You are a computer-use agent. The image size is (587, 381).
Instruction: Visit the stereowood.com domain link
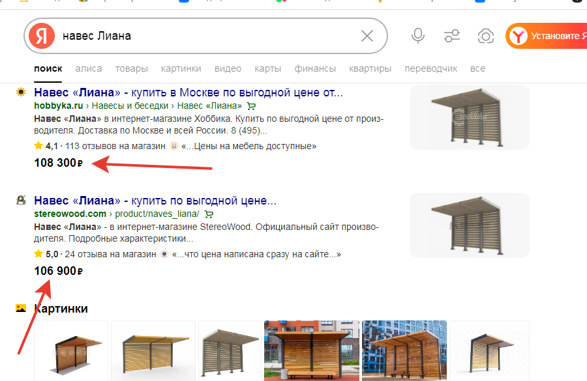[70, 214]
